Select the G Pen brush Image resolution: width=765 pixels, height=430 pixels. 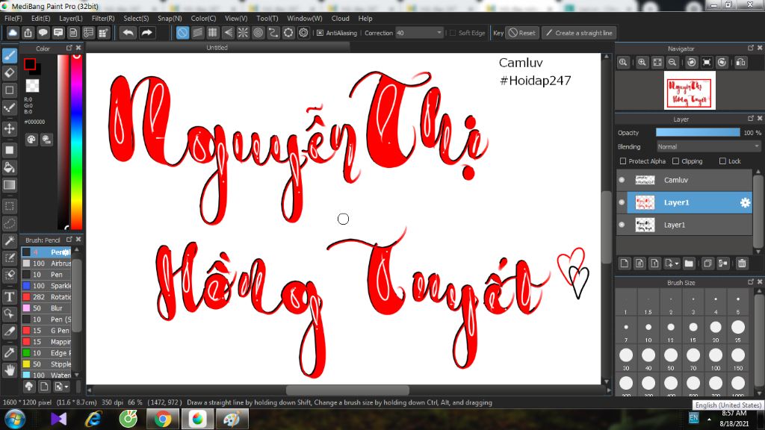47,331
